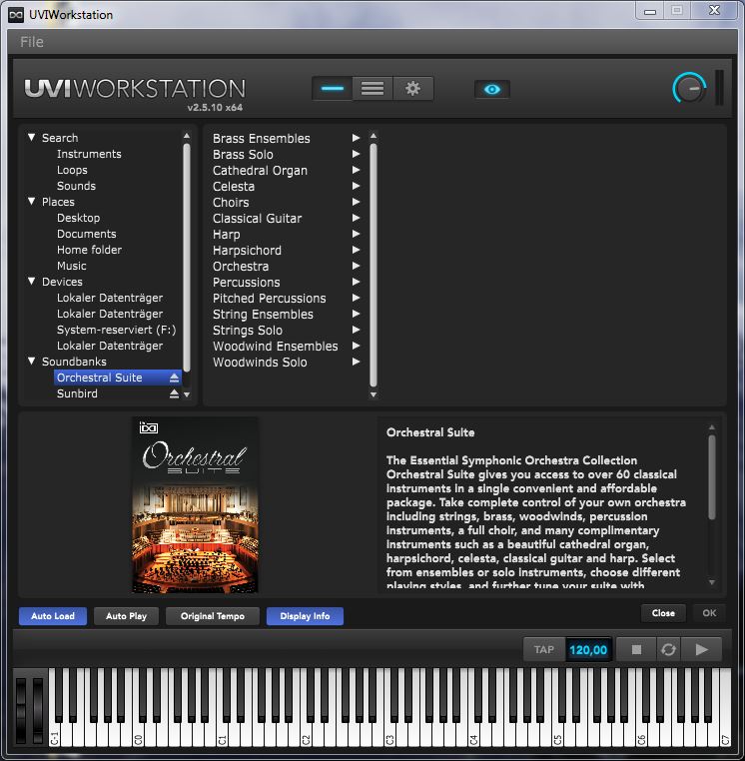Select String Ensembles category
The width and height of the screenshot is (745, 761).
click(263, 315)
